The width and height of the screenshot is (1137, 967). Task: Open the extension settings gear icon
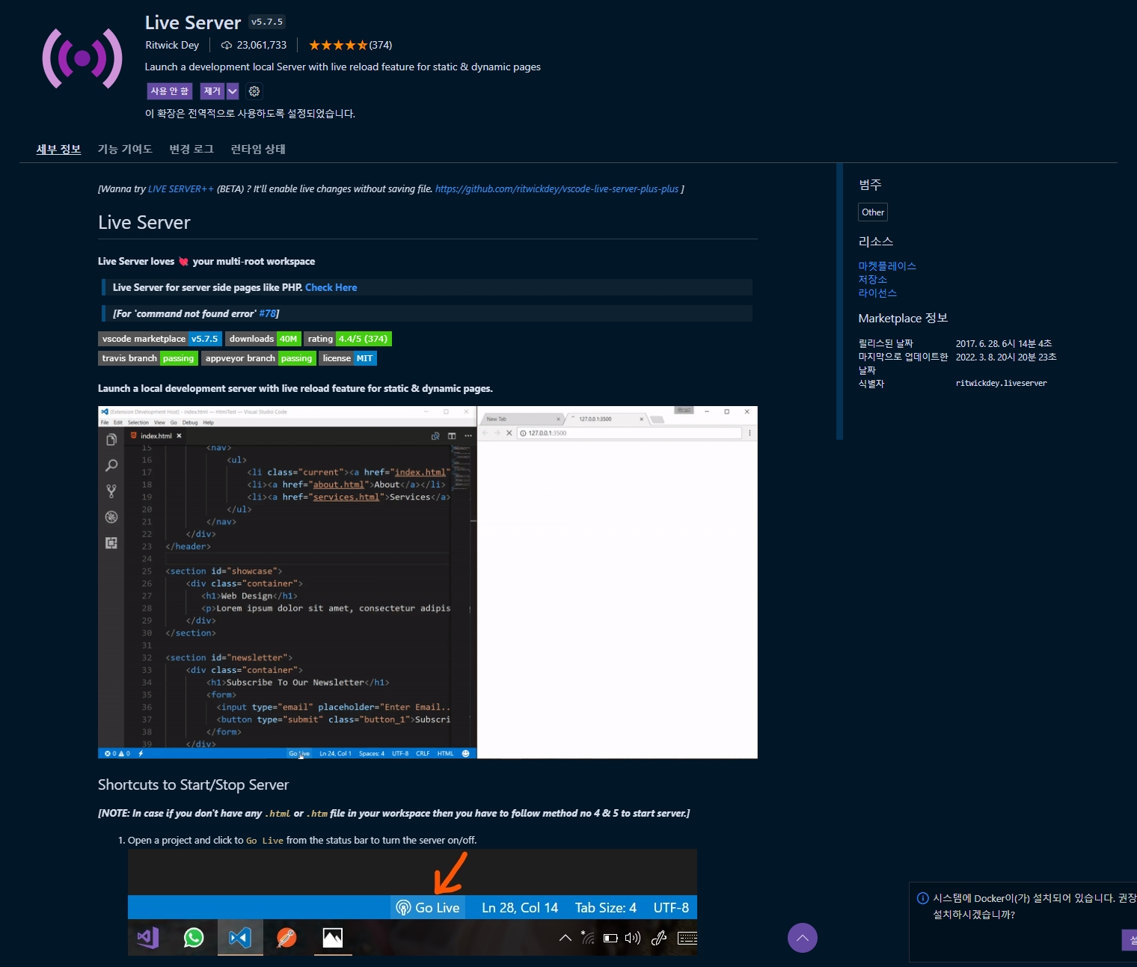pyautogui.click(x=254, y=91)
